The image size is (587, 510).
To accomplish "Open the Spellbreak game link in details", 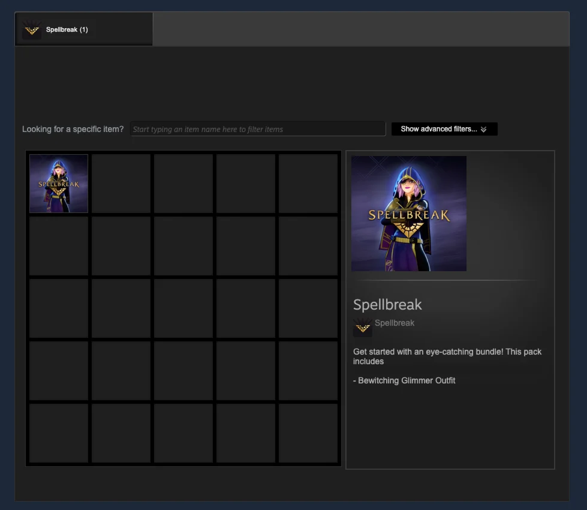I will [394, 323].
